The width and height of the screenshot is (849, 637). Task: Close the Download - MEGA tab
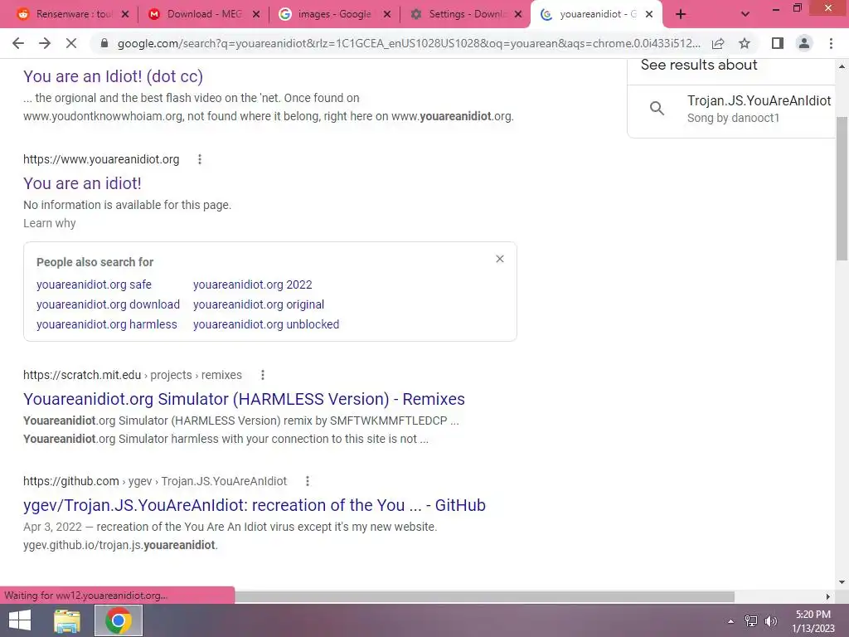coord(256,15)
